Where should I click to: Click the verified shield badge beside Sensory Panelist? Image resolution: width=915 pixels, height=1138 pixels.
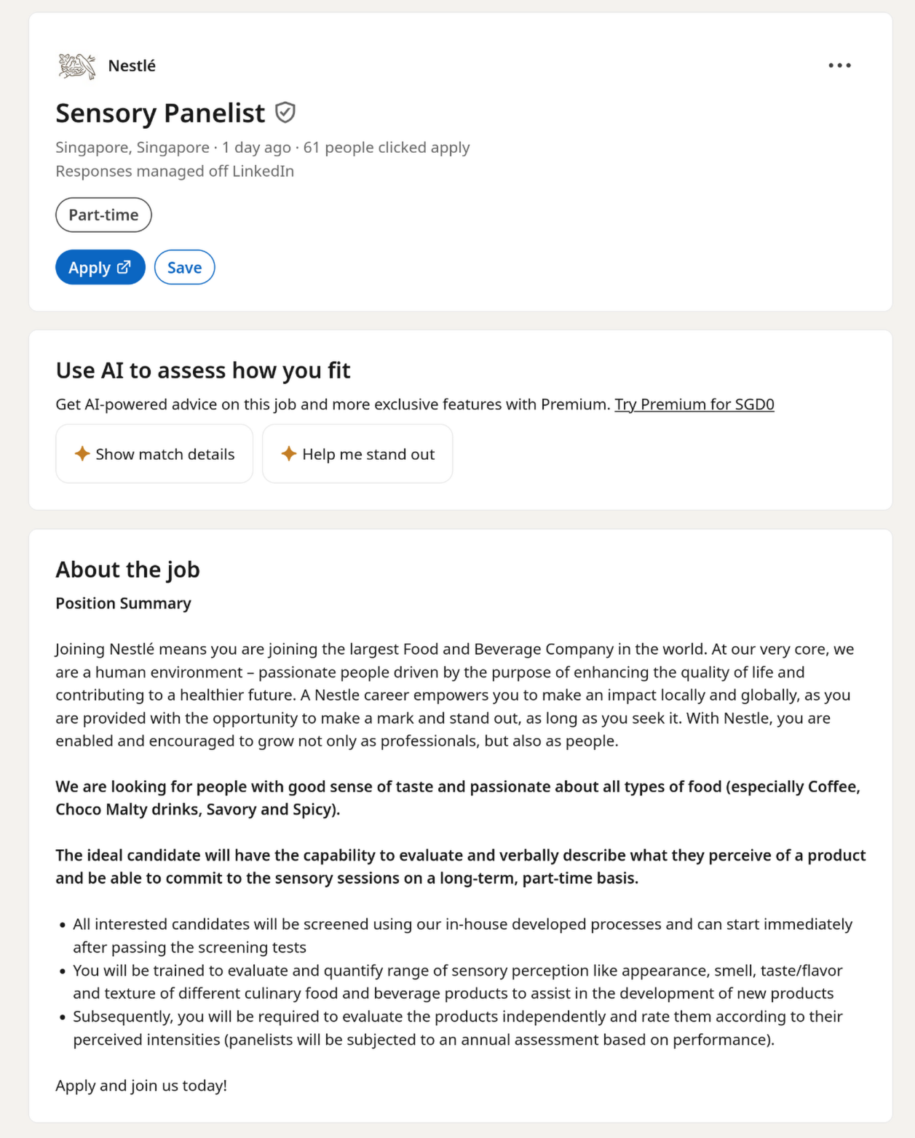point(285,113)
